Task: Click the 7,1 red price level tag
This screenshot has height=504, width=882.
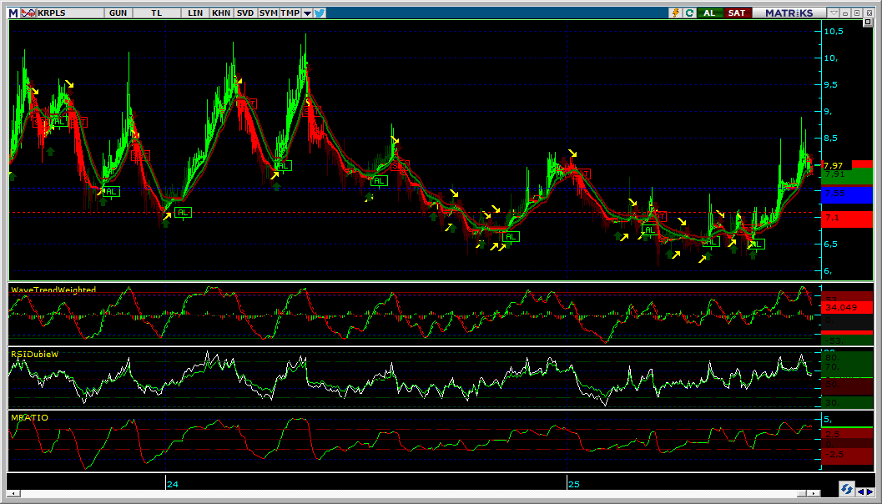Action: (847, 219)
